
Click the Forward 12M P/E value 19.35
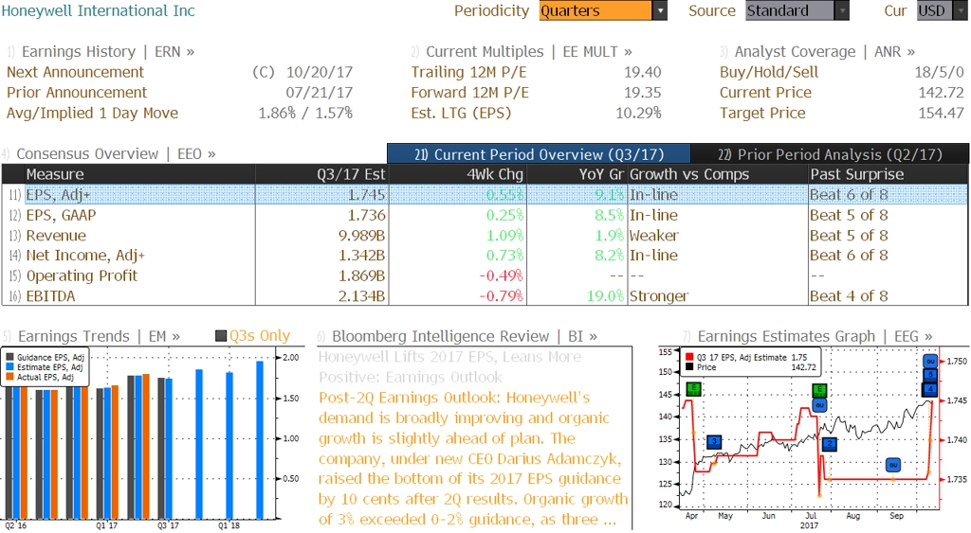642,93
